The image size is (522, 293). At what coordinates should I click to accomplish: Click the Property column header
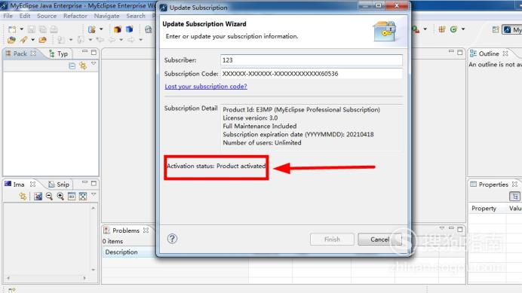pos(484,209)
